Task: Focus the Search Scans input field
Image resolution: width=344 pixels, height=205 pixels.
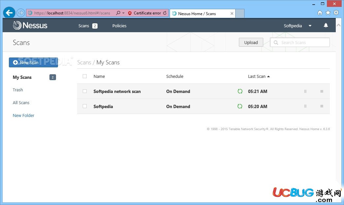Action: 300,42
